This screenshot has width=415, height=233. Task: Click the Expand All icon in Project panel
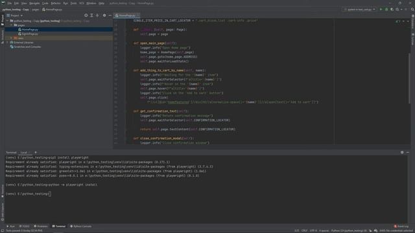(91, 16)
